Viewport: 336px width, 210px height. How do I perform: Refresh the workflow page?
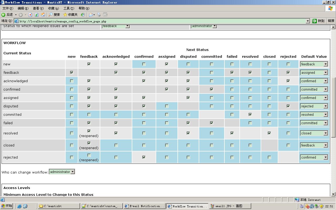[36, 15]
